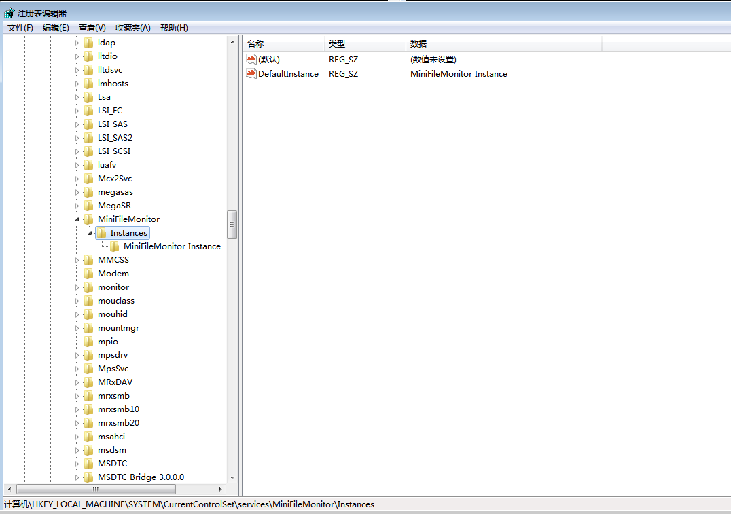Click the horizontal scroll right arrow
Viewport: 731px width, 514px height.
click(221, 489)
